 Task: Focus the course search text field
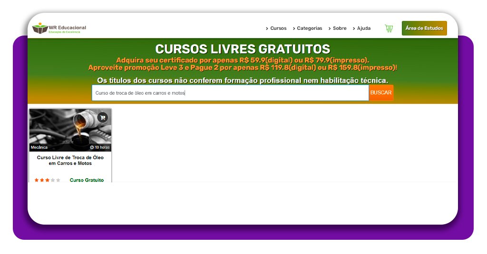[x=230, y=93]
